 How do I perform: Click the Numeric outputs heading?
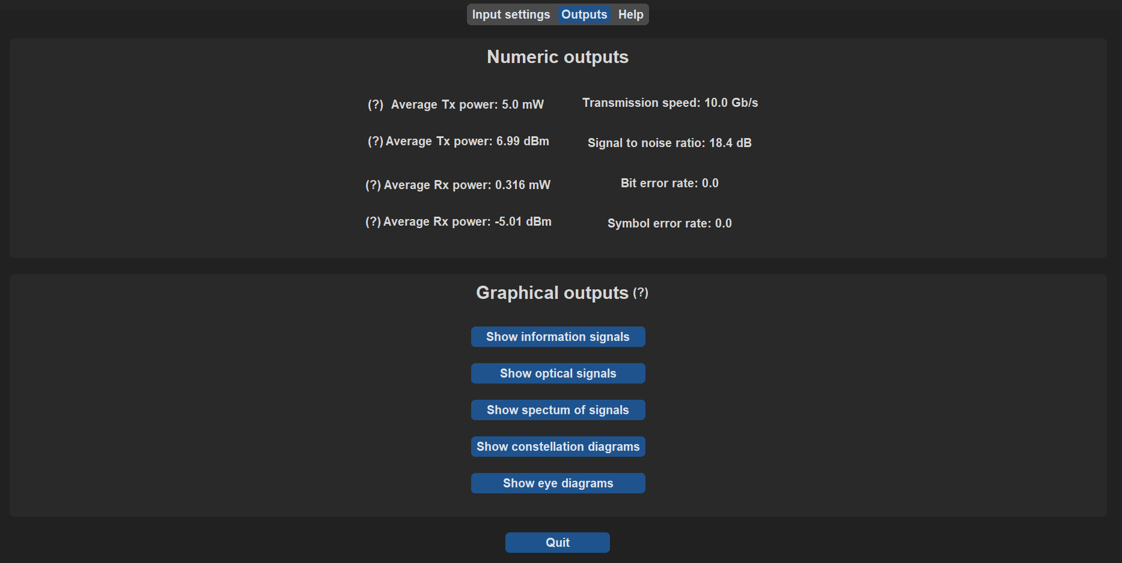[x=557, y=57]
